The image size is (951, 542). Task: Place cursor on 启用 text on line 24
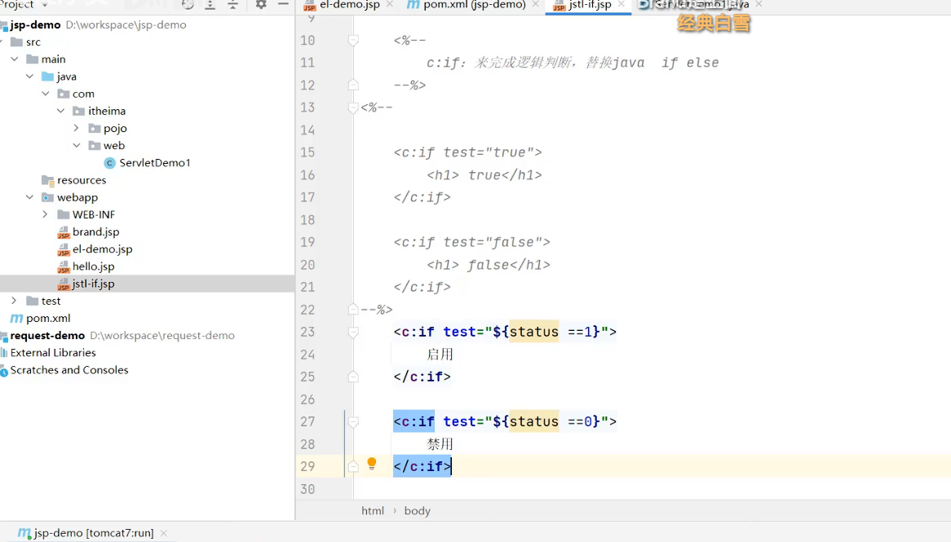point(440,354)
